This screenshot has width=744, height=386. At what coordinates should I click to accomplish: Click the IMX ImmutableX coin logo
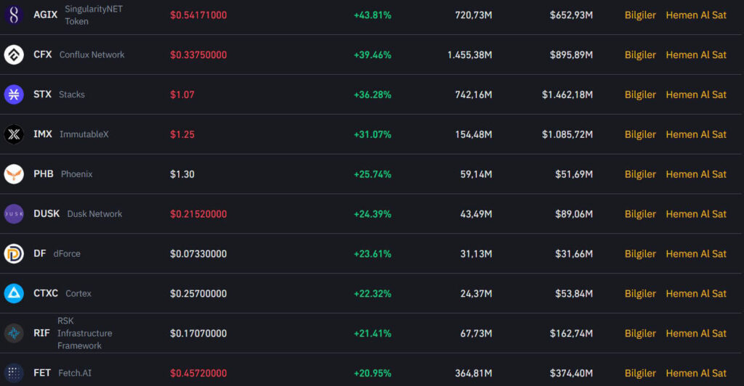tap(14, 134)
